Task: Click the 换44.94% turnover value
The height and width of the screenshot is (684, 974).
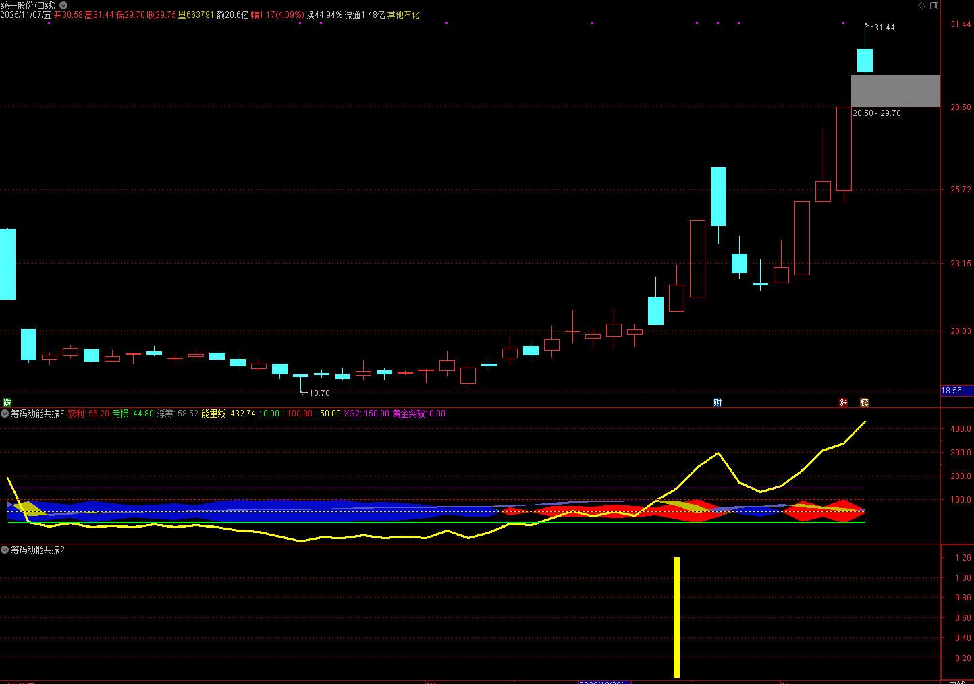Action: tap(325, 15)
